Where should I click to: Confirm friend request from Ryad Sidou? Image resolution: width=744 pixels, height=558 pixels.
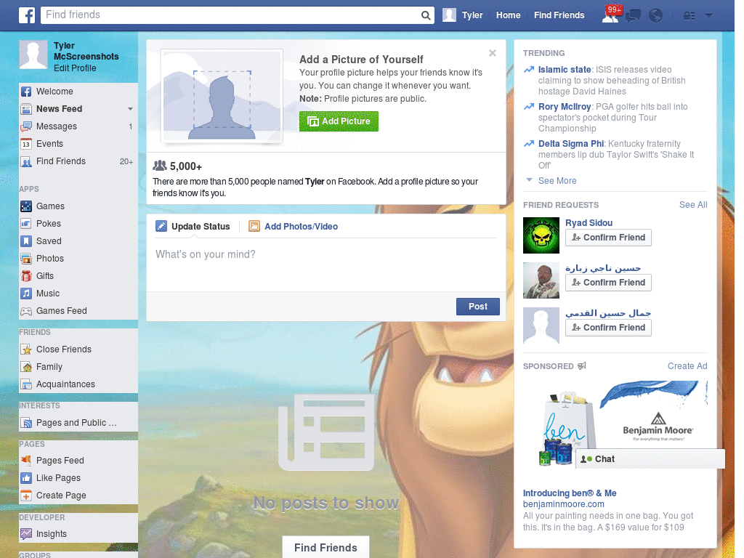click(608, 238)
